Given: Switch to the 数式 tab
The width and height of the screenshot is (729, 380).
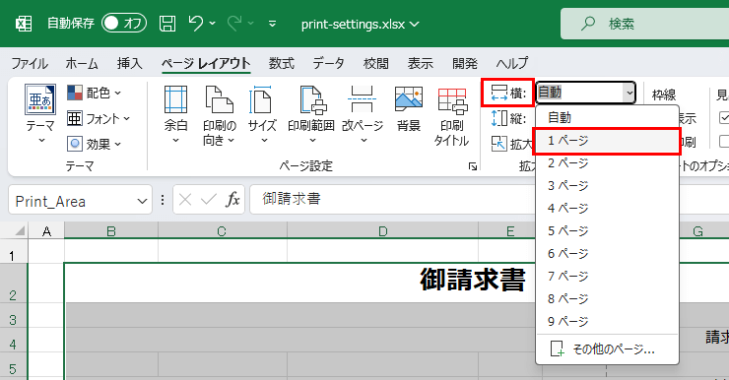Looking at the screenshot, I should point(282,63).
